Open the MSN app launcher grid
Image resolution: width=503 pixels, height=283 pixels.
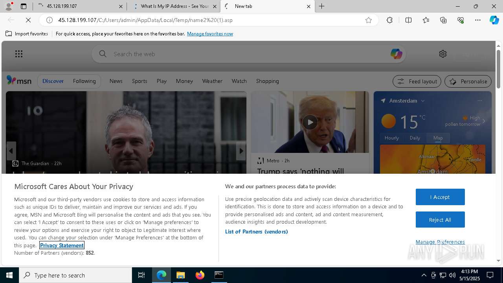coord(19,54)
